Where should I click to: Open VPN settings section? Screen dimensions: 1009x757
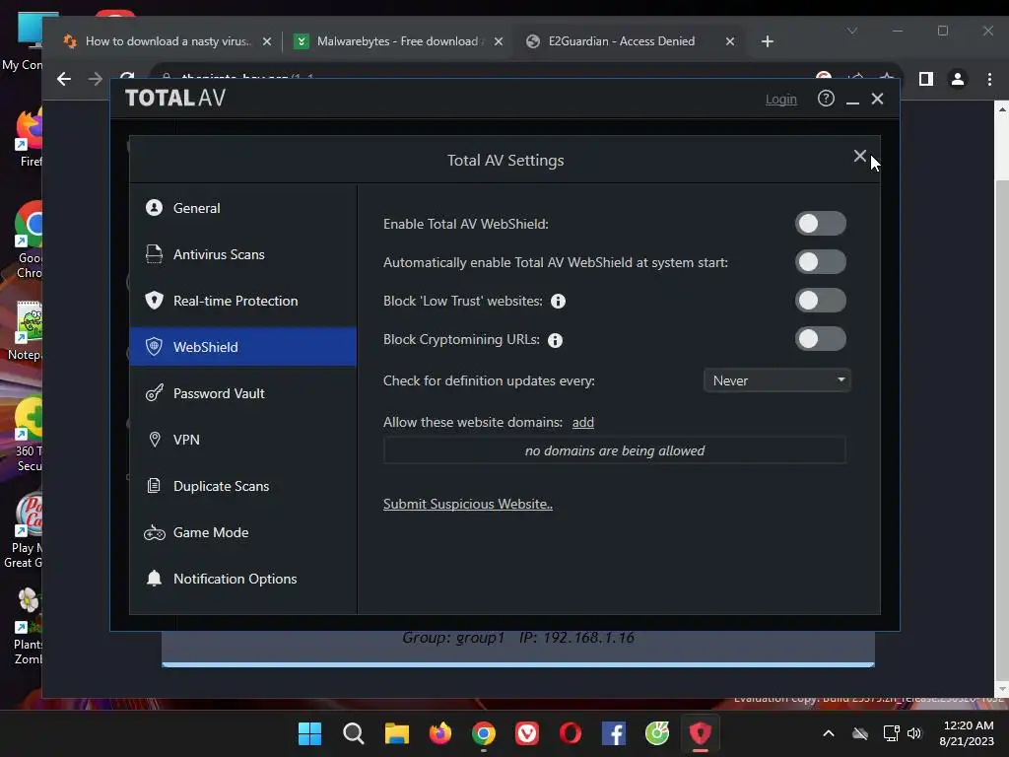[242, 440]
